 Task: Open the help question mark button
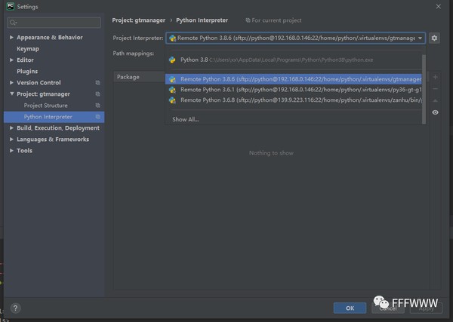coord(16,308)
